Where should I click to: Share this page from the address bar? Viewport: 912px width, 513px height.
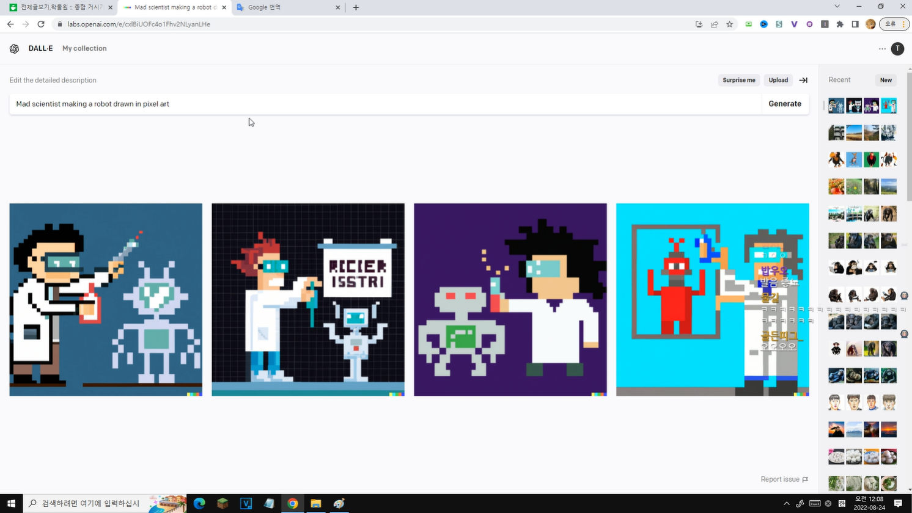point(714,24)
